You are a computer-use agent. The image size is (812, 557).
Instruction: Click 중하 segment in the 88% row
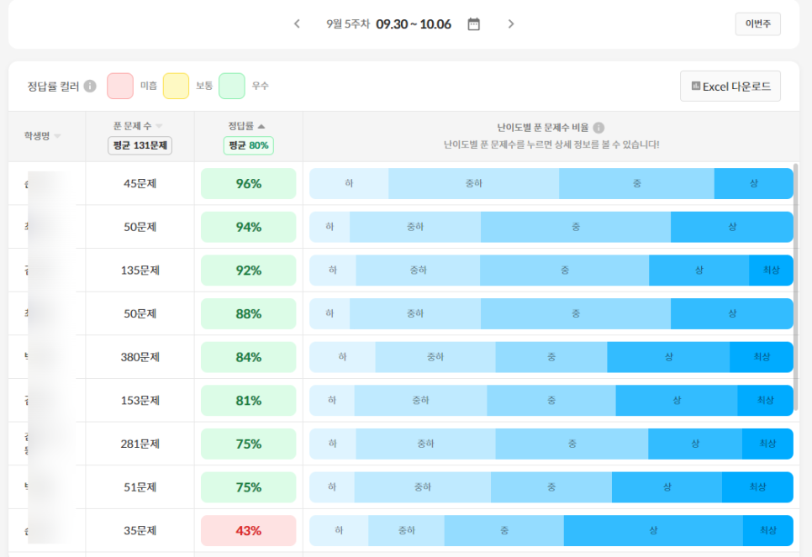(x=415, y=313)
